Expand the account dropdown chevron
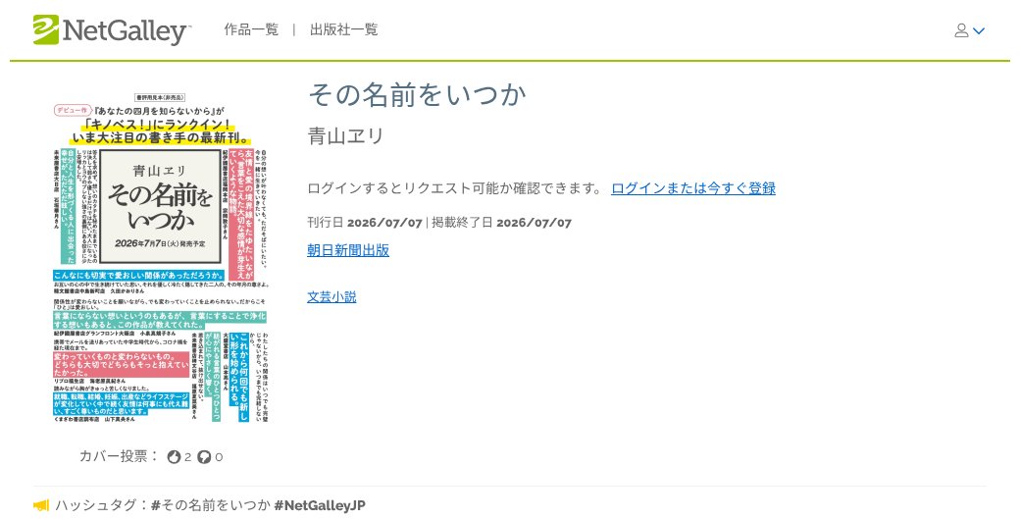The image size is (1020, 520). [x=979, y=30]
